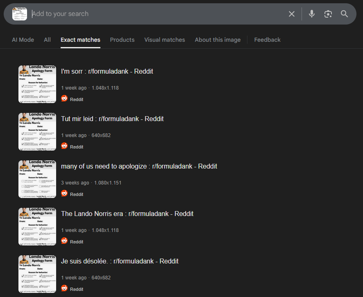363x297 pixels.
Task: Switch to the All tab
Action: (47, 40)
